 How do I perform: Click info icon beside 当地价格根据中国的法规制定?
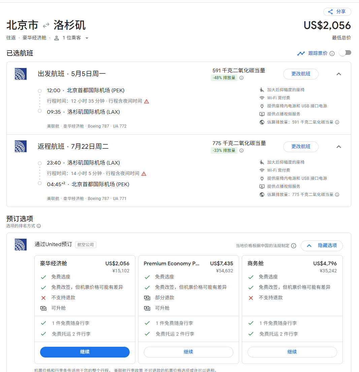click(294, 246)
